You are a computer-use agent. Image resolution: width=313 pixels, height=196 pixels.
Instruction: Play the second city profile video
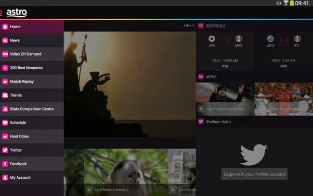pyautogui.click(x=173, y=190)
